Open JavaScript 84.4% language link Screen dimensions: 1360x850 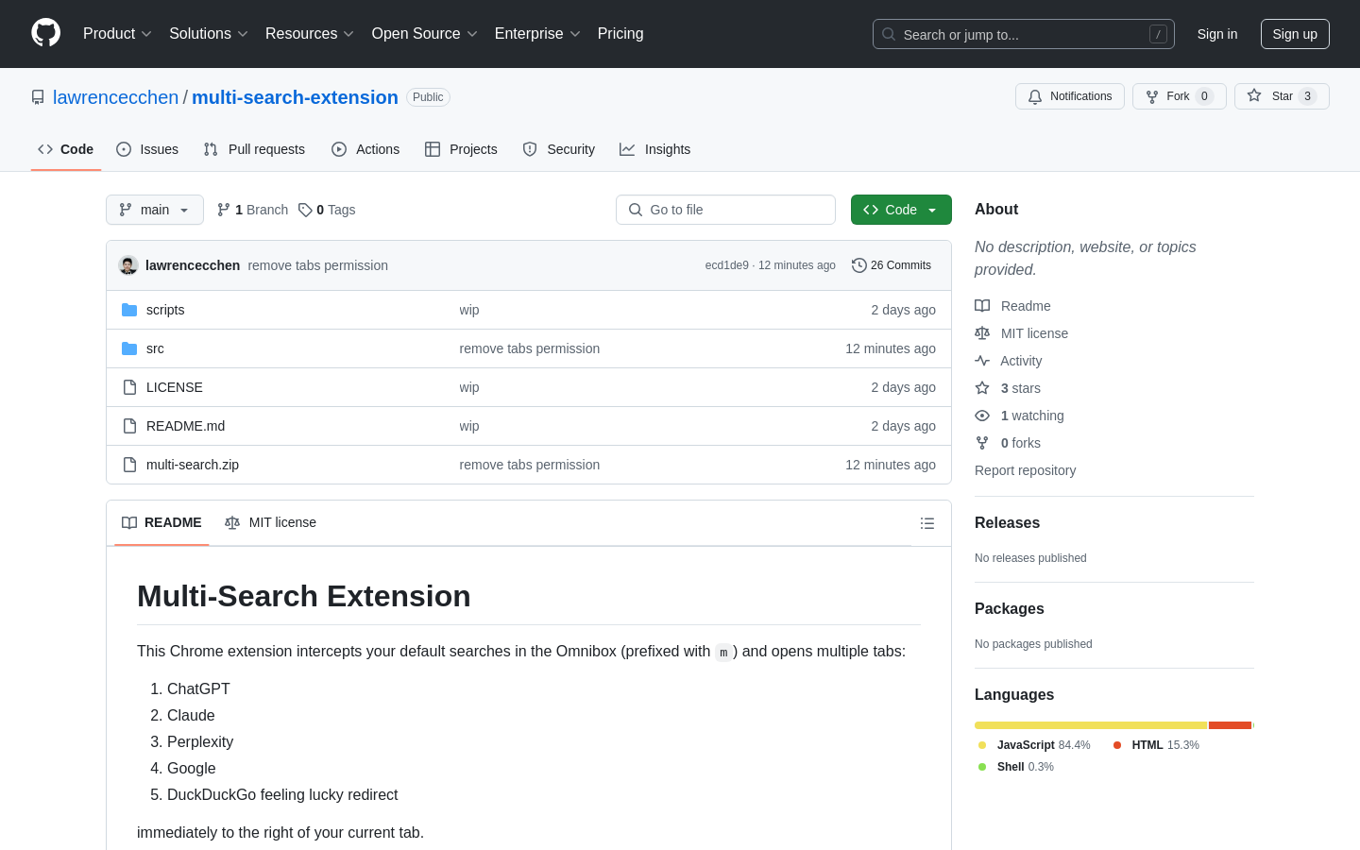coord(1034,745)
